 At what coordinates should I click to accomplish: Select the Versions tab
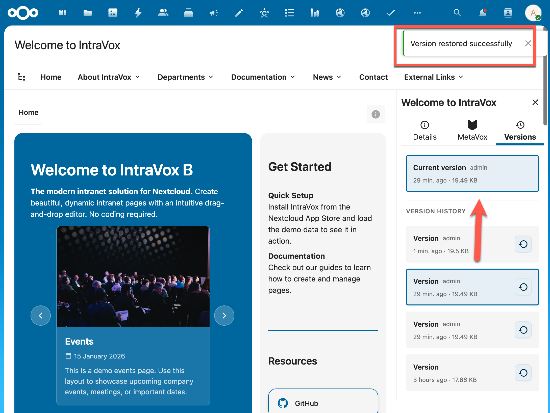click(520, 131)
